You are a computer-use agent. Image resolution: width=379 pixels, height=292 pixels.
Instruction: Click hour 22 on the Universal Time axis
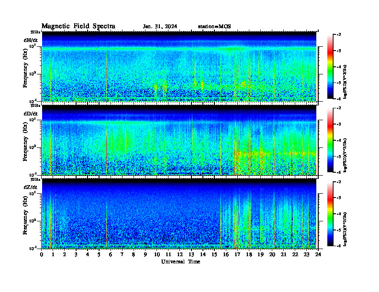point(295,255)
